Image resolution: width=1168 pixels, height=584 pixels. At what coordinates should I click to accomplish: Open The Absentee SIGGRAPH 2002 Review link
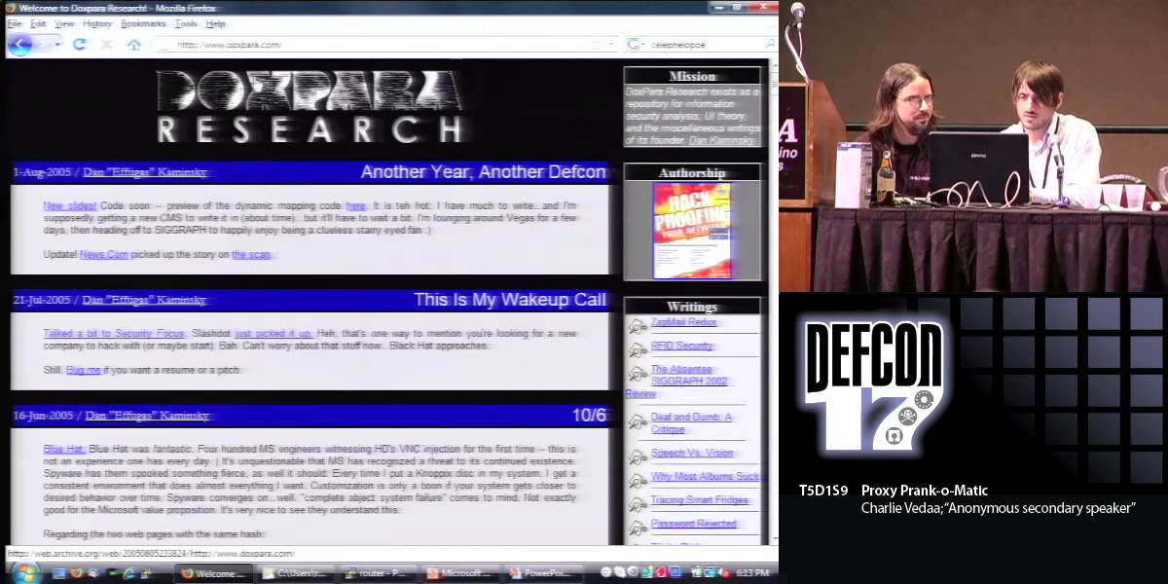(x=681, y=382)
